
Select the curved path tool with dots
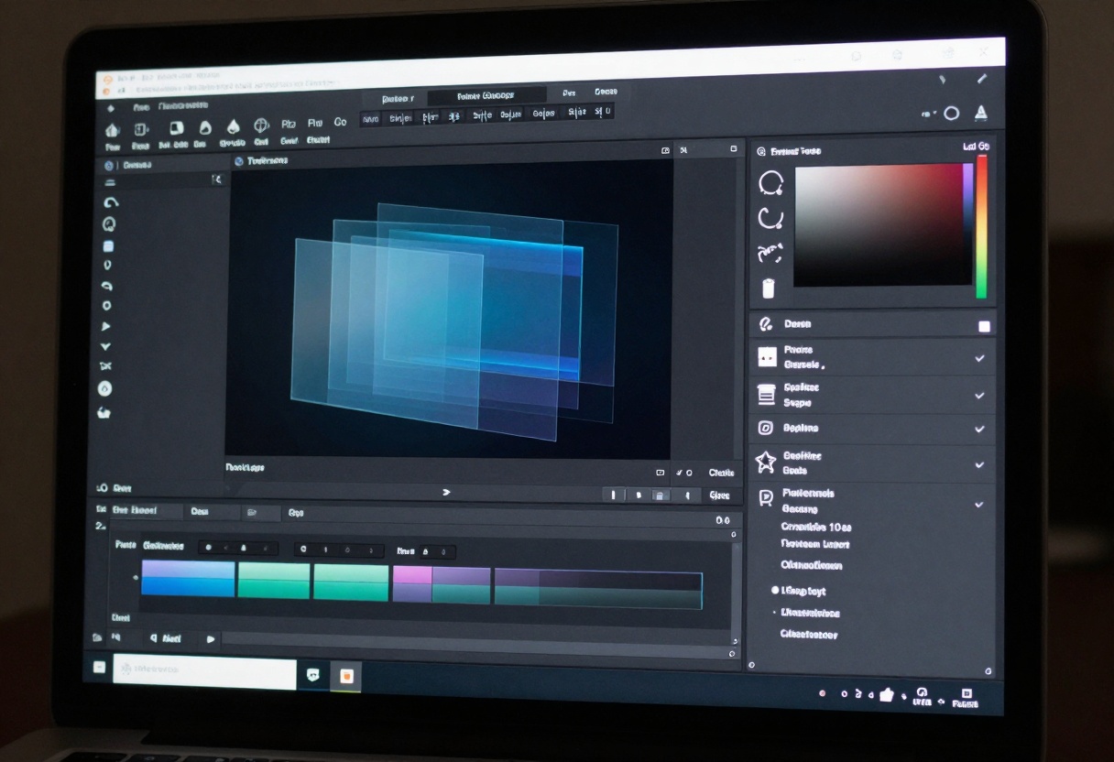tap(770, 254)
